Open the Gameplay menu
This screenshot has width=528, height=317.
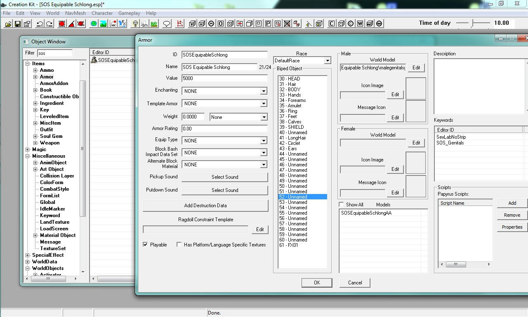pyautogui.click(x=129, y=13)
